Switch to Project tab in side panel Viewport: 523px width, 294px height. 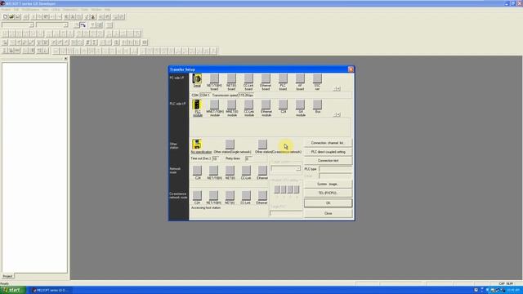(x=7, y=276)
